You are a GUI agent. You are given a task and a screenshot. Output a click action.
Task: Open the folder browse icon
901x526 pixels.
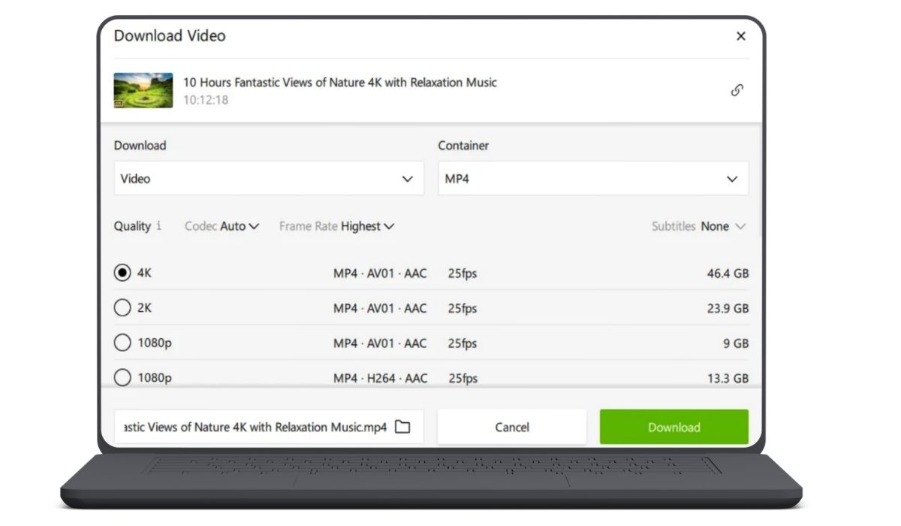tap(402, 427)
